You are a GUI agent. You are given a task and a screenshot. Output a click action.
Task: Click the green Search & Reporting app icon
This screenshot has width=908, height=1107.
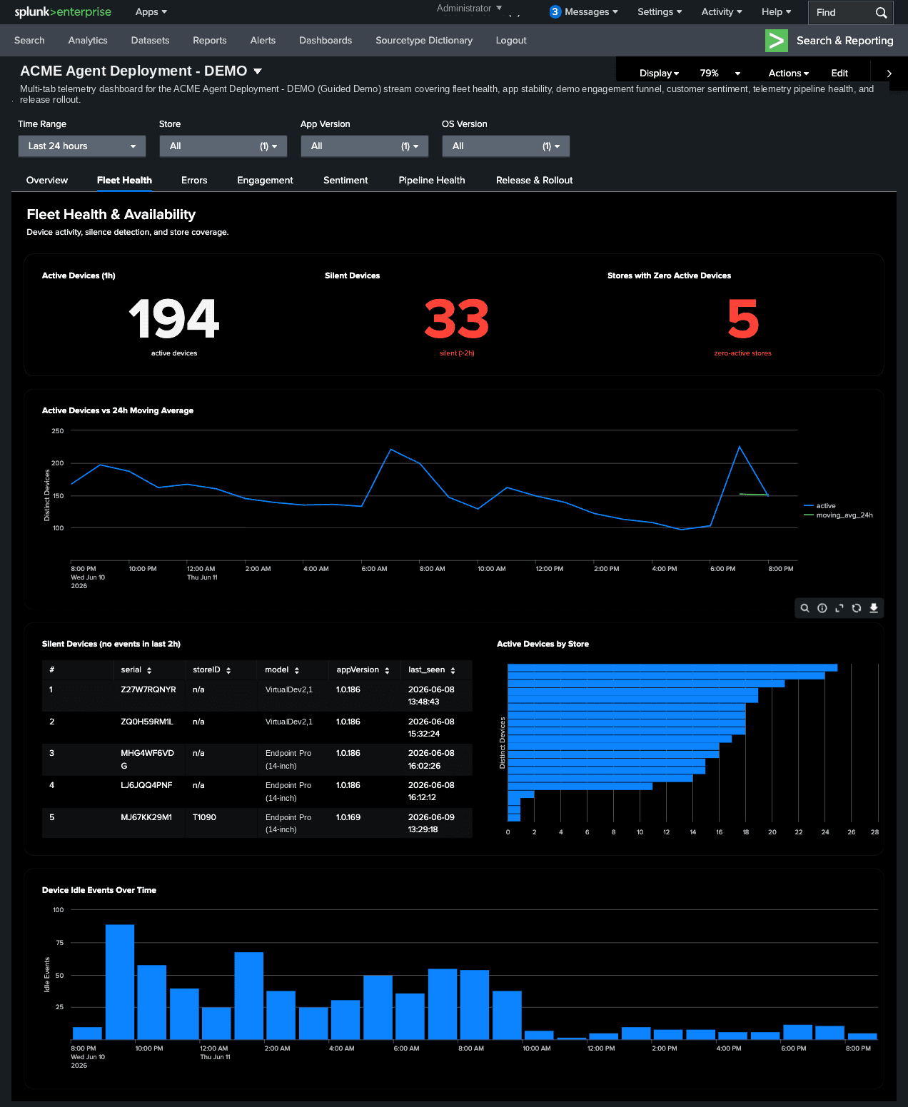[x=777, y=41]
